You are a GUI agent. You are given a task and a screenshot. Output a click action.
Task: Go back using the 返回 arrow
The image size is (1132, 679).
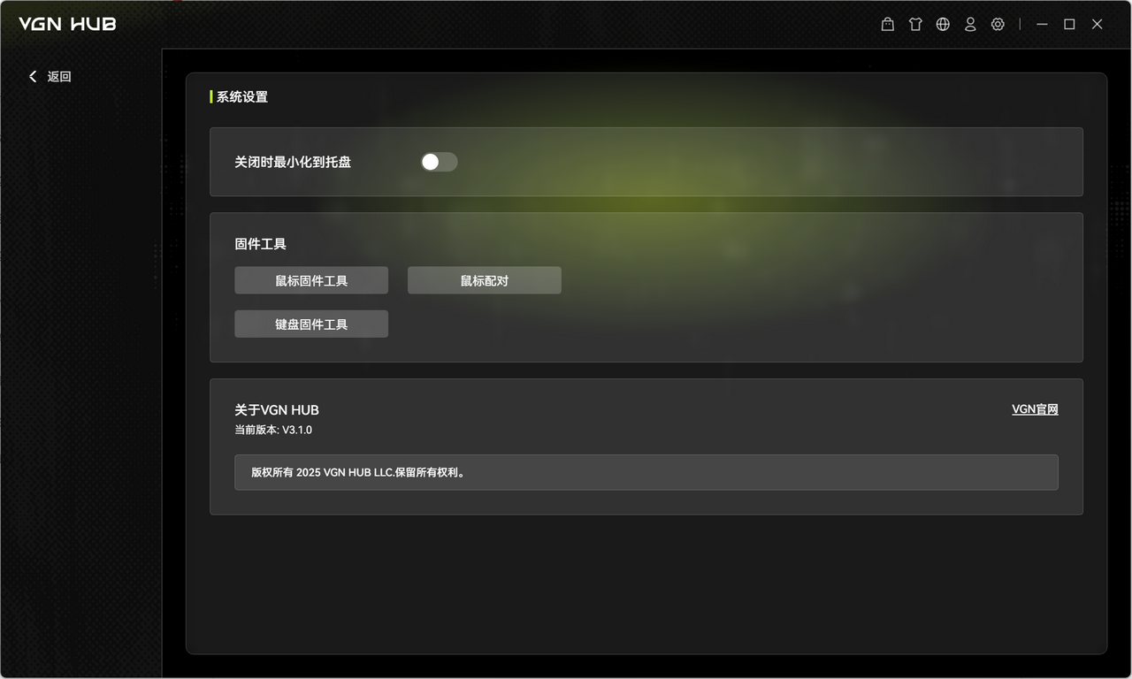click(50, 77)
